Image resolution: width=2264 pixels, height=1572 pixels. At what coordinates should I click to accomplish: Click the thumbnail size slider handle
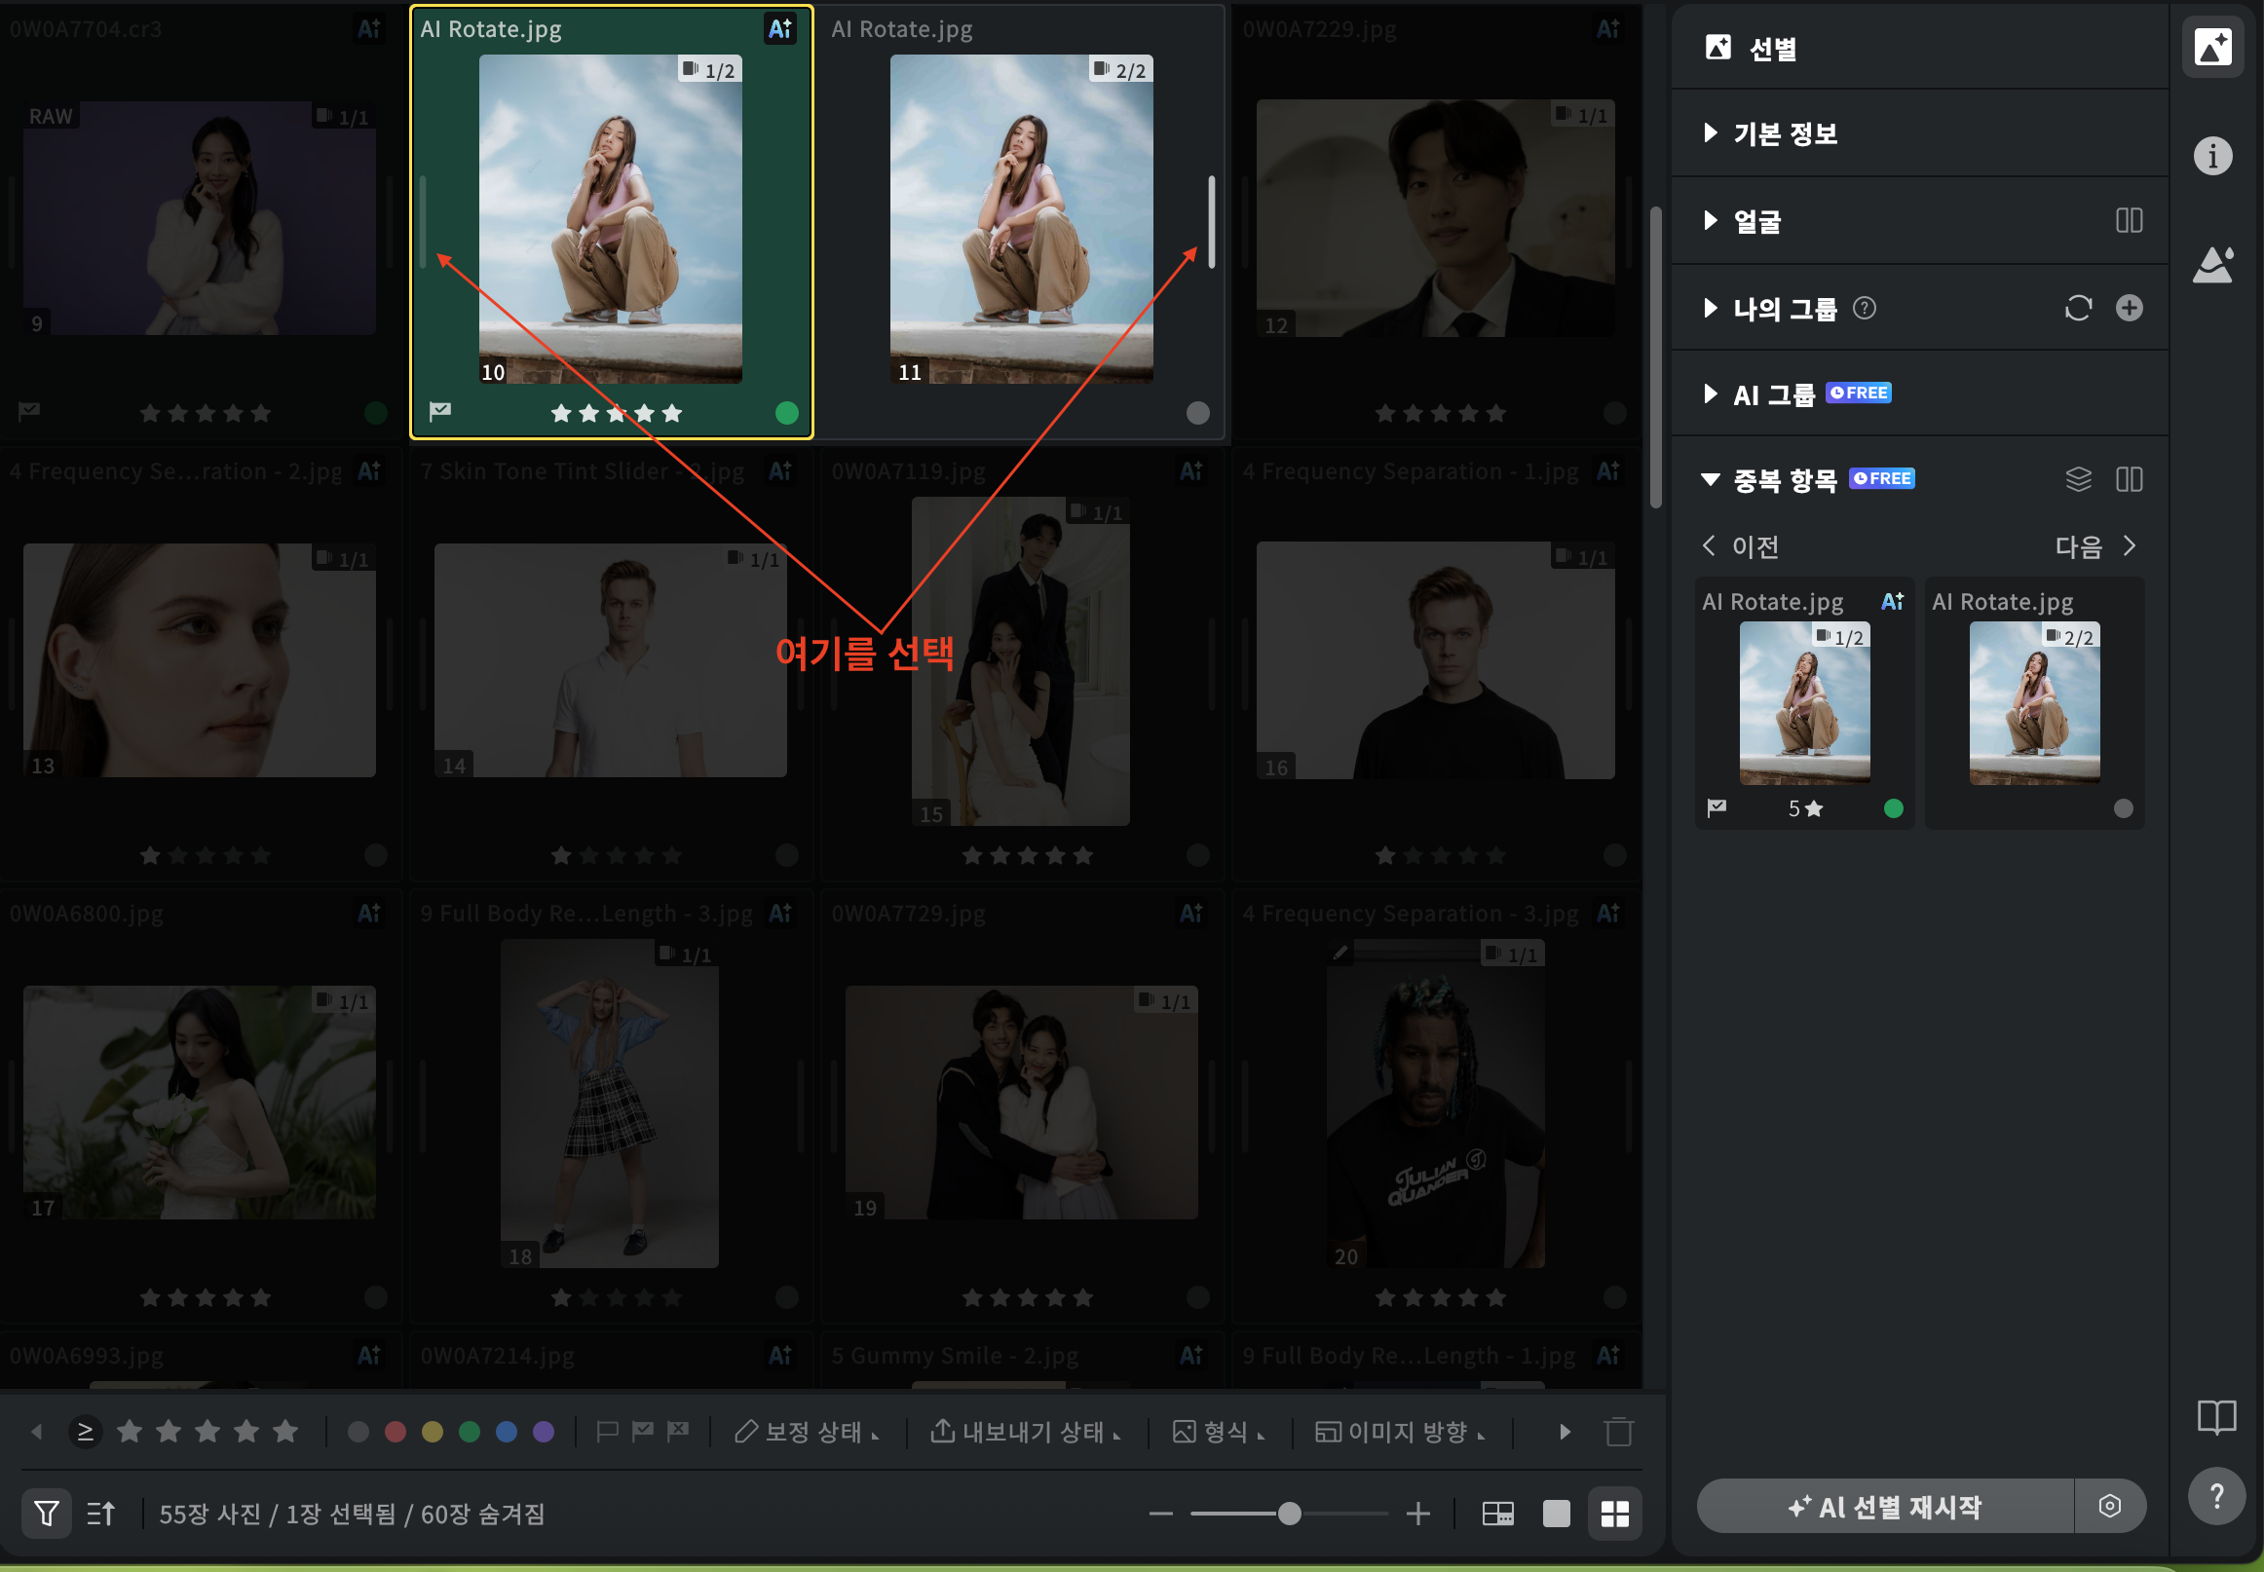click(x=1289, y=1513)
